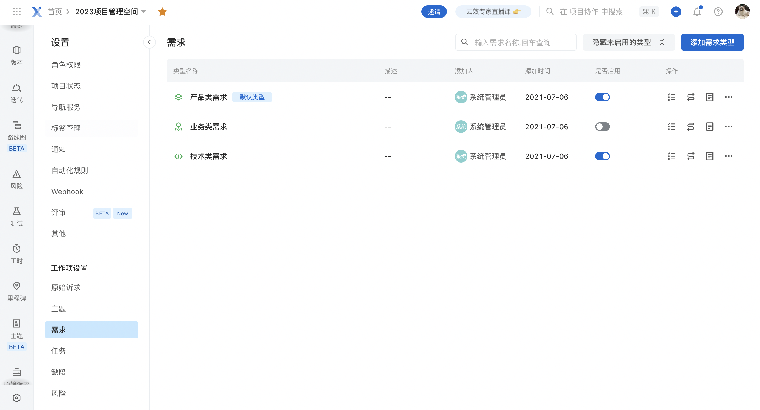The image size is (760, 410).
Task: Open more options for 业务类需求
Action: coord(728,126)
